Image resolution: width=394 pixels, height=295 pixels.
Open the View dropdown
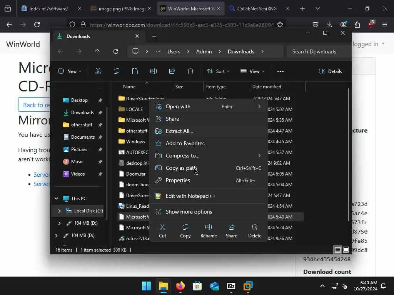tap(252, 71)
